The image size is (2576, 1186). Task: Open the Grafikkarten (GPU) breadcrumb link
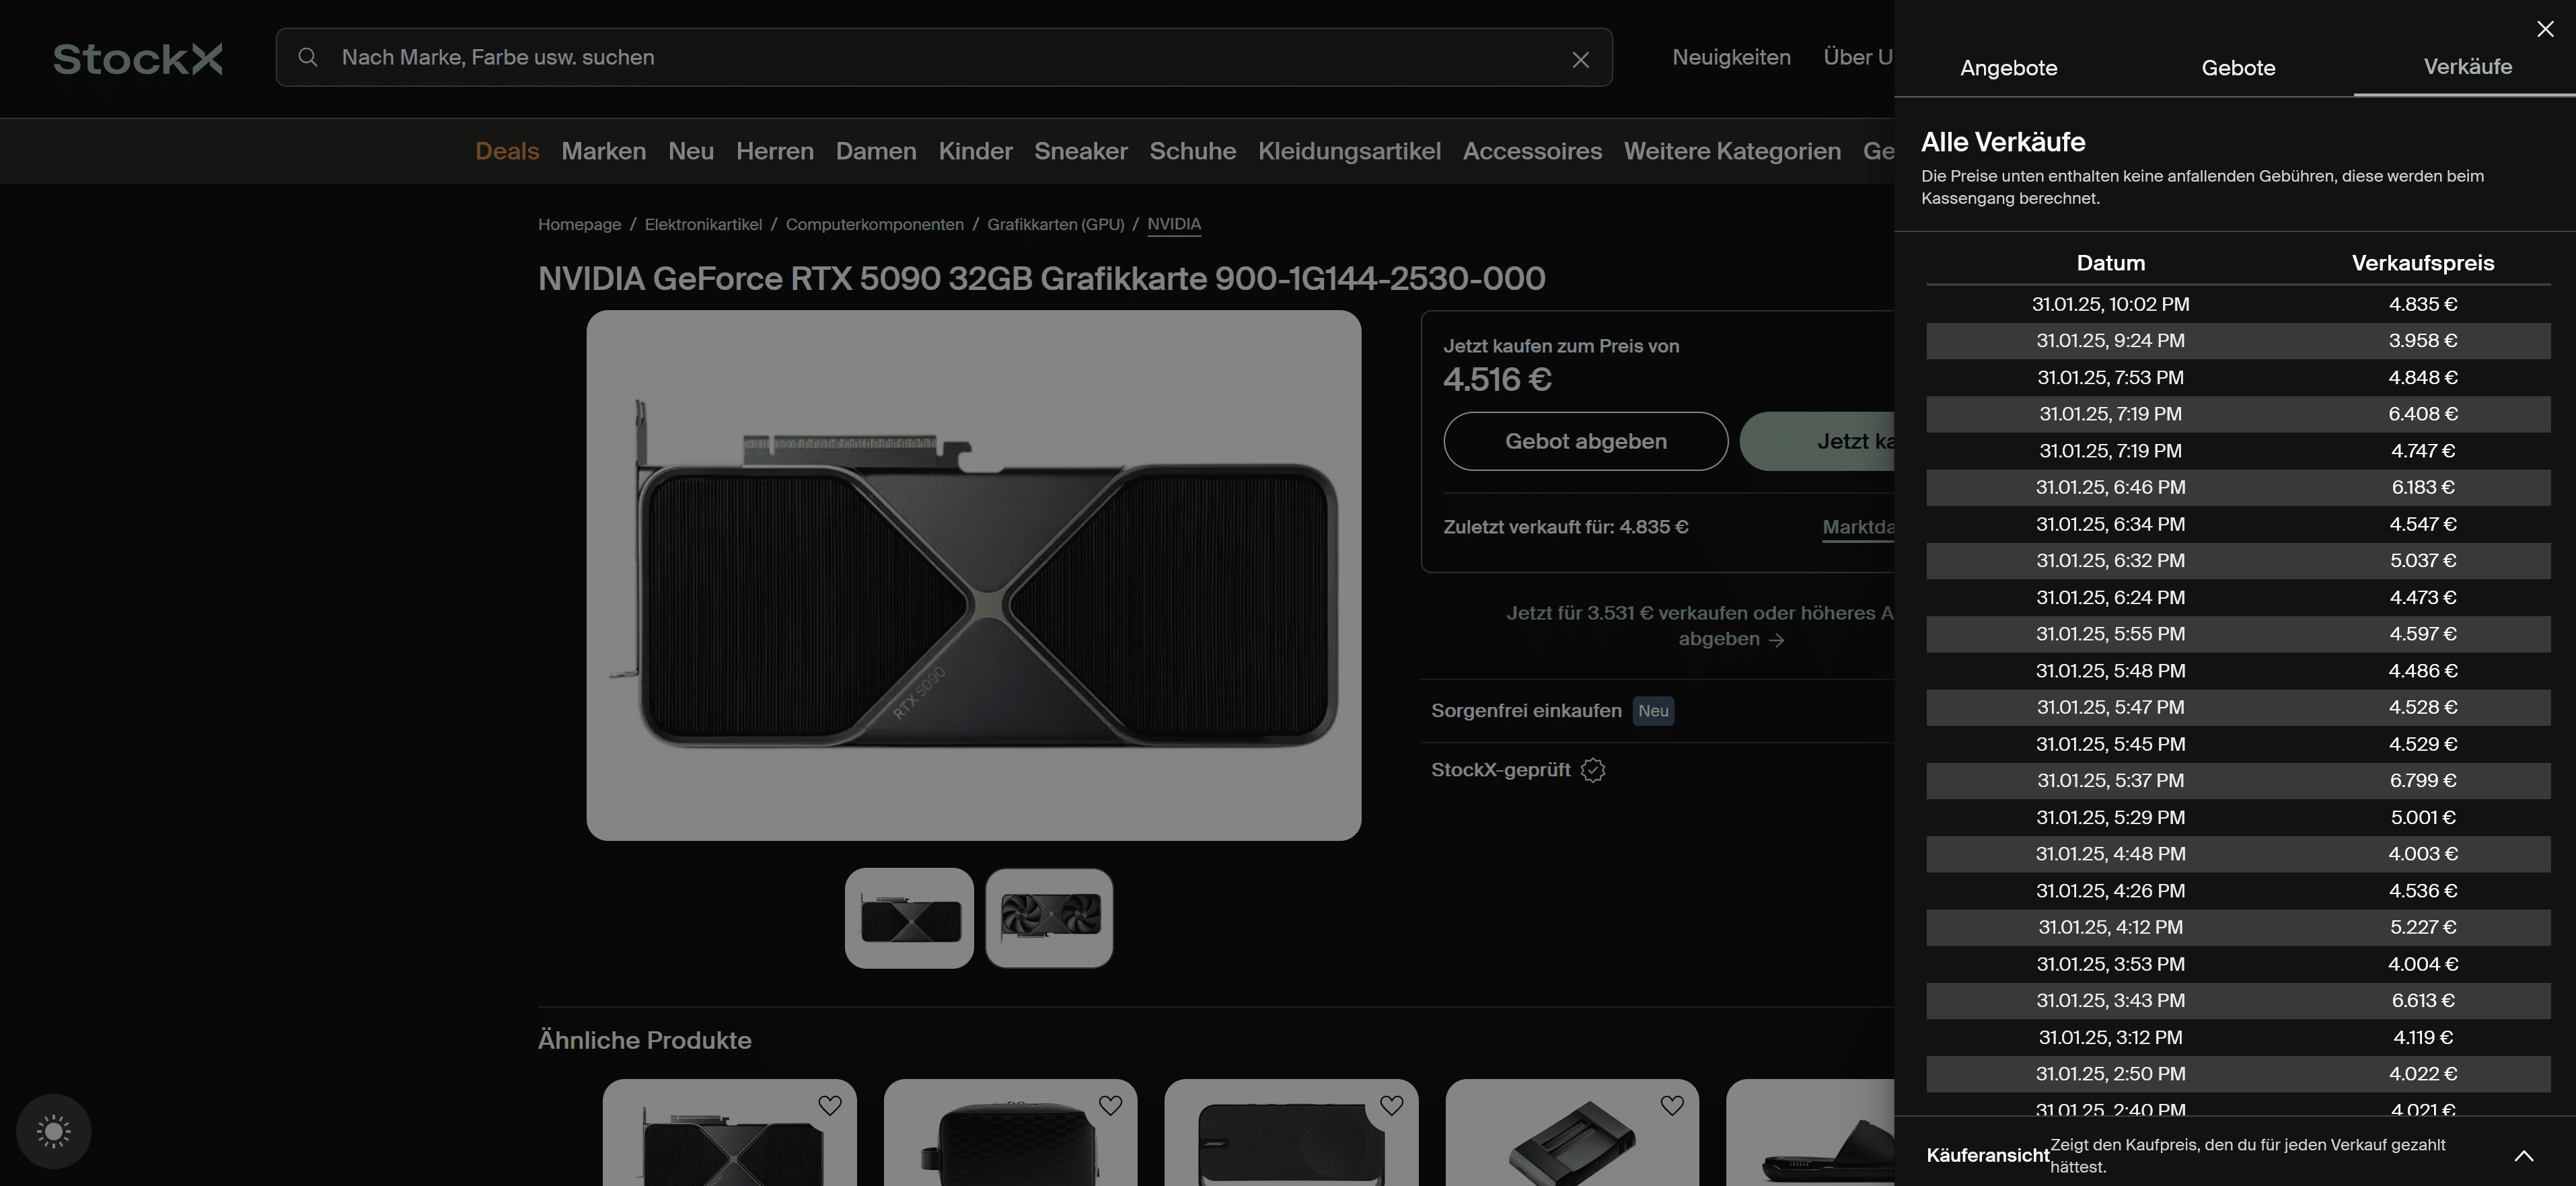(1055, 224)
